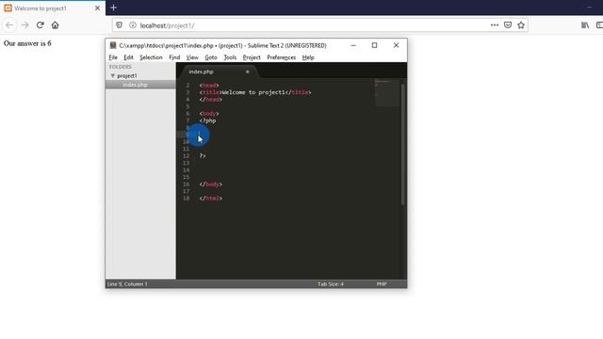Image resolution: width=603 pixels, height=339 pixels.
Task: Click the closing ?> tag line
Action: (x=203, y=156)
